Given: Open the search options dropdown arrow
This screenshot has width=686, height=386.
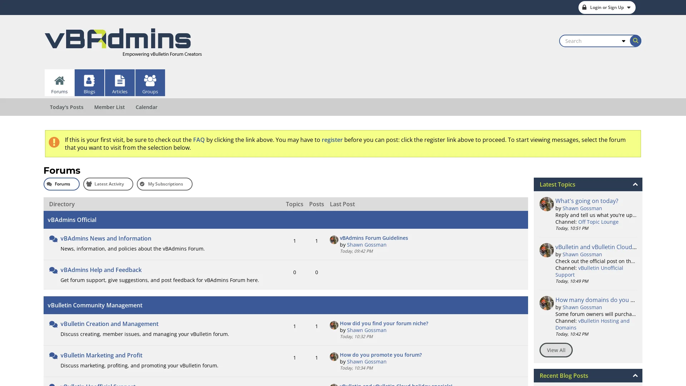Looking at the screenshot, I should pyautogui.click(x=623, y=41).
